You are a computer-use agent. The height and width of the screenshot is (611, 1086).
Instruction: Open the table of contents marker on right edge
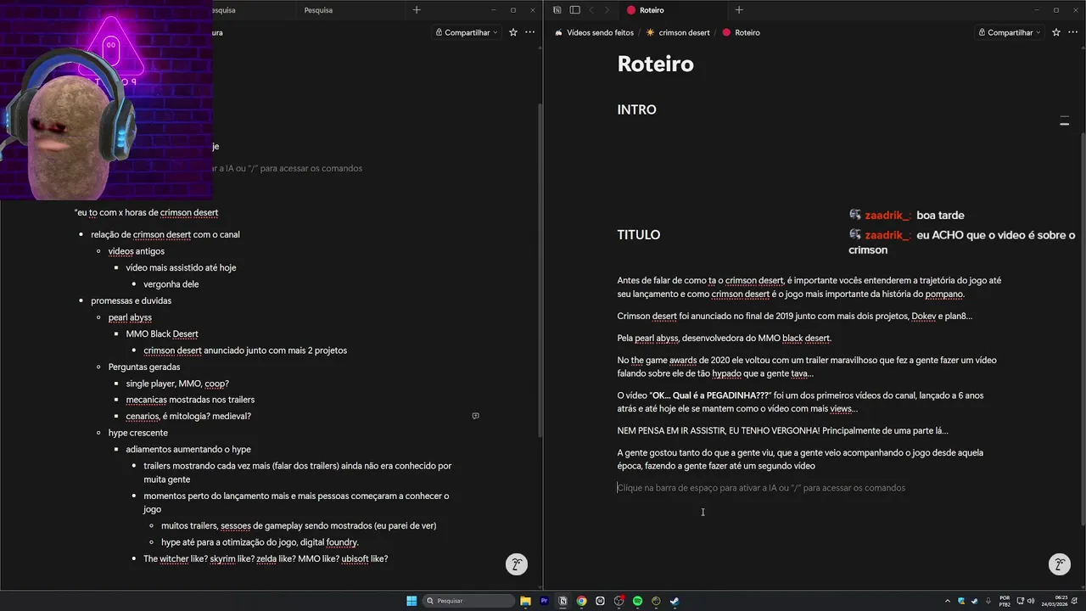click(1064, 121)
